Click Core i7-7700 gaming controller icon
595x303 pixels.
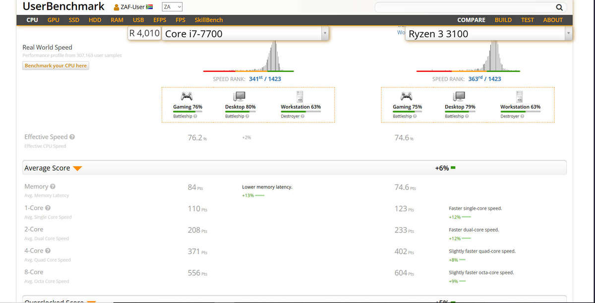[187, 96]
